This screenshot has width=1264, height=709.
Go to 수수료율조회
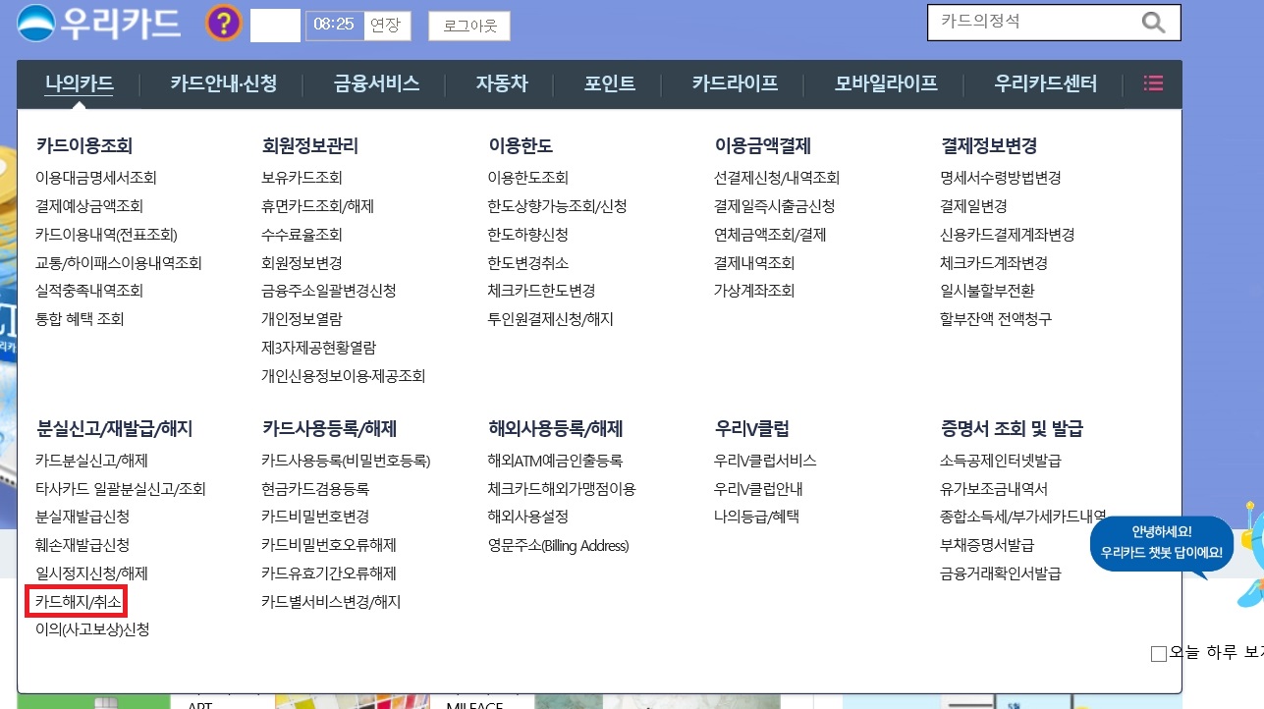click(x=302, y=235)
